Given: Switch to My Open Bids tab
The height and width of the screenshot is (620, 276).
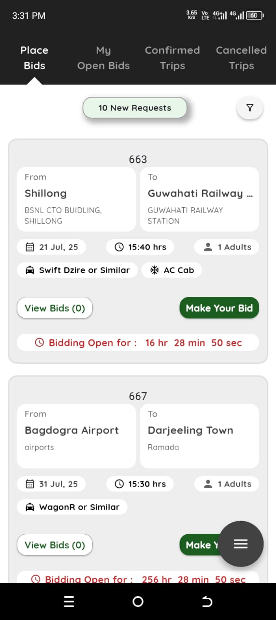Looking at the screenshot, I should (x=103, y=58).
